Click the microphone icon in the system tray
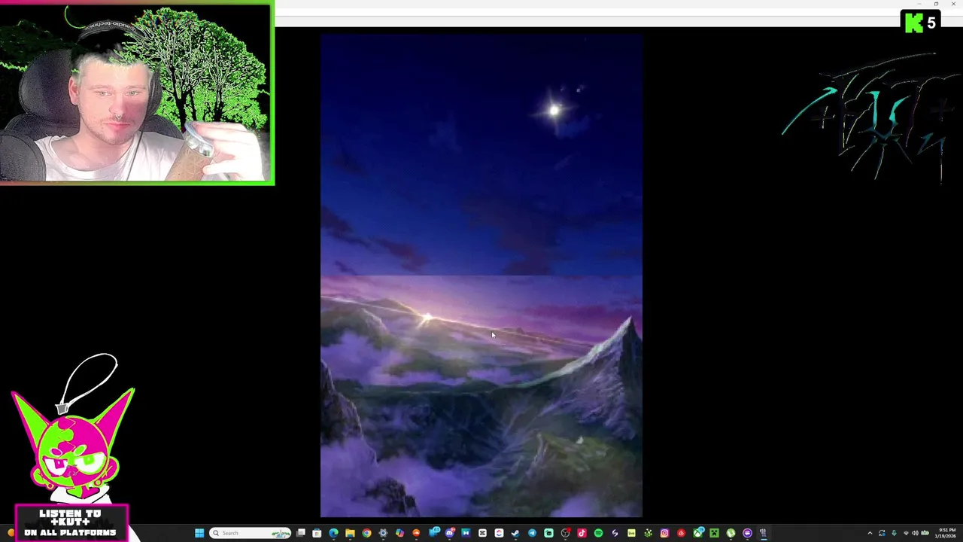 [894, 533]
